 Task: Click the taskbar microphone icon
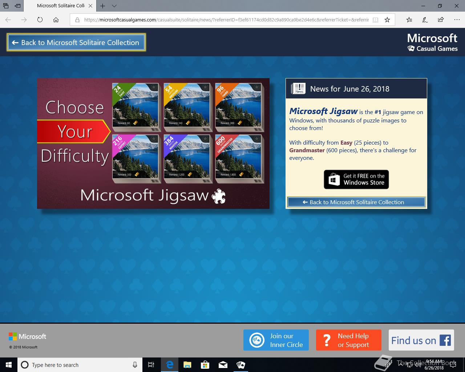click(135, 365)
